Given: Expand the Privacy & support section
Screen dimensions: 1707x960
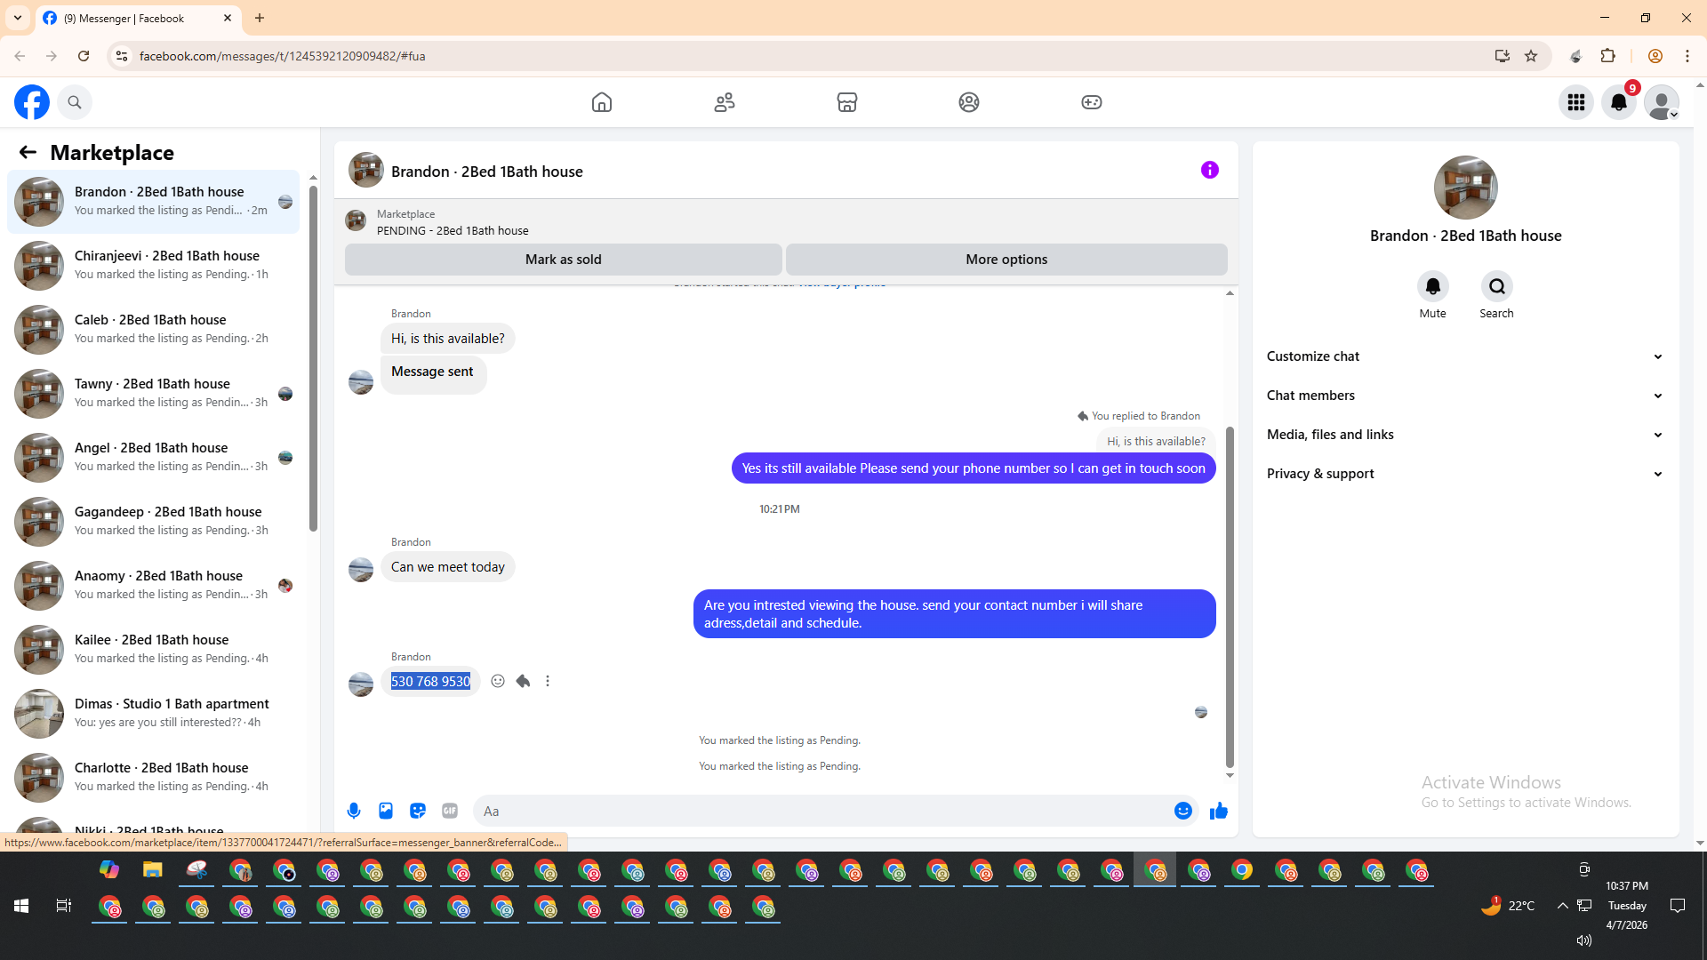Looking at the screenshot, I should [1464, 474].
